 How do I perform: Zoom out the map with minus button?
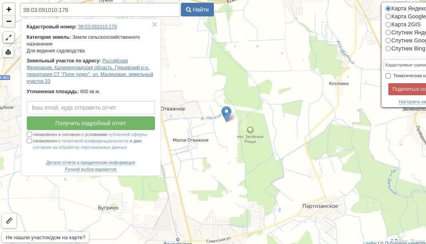(9, 22)
